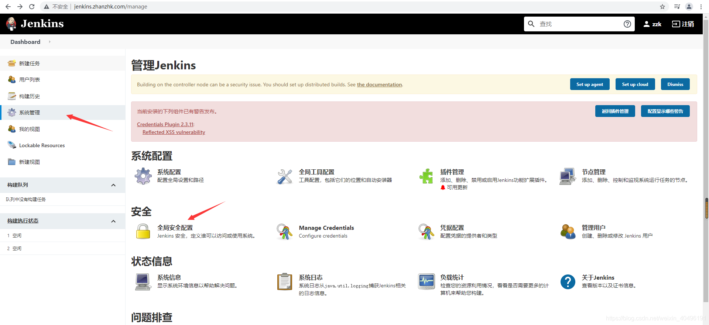Go back with browser back arrow
Viewport: 709px width, 325px height.
tap(8, 7)
